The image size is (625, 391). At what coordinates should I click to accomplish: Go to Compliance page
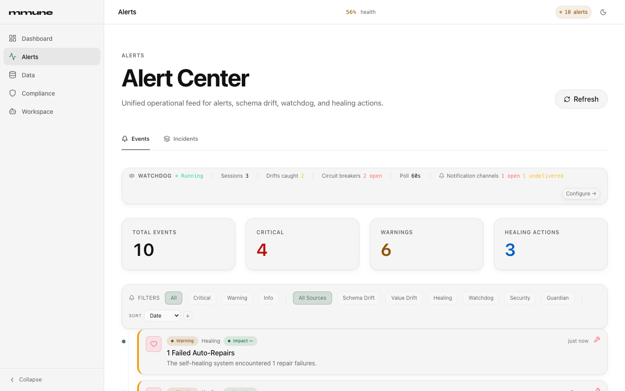(52, 93)
